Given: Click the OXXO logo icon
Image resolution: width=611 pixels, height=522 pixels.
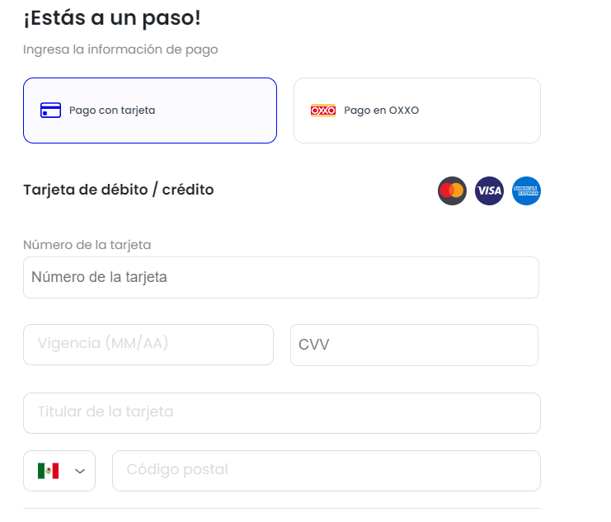Looking at the screenshot, I should tap(323, 111).
